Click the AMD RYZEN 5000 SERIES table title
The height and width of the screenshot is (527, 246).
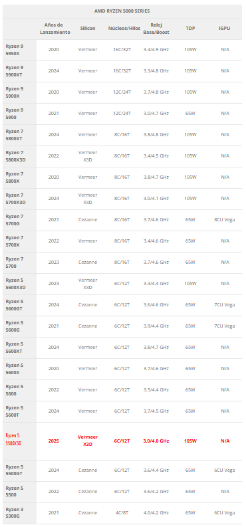point(122,11)
